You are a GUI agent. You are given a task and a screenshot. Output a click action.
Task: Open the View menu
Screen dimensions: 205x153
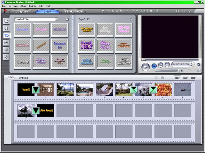[x=16, y=6]
